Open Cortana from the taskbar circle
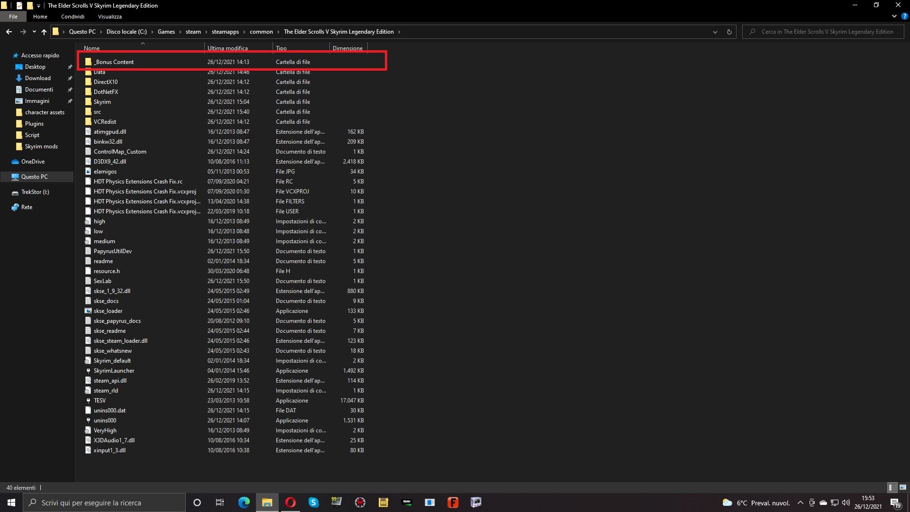This screenshot has height=512, width=910. (x=197, y=503)
